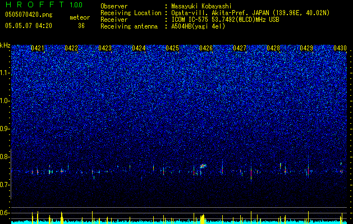This screenshot has width=353, height=224.
Task: Click the Receiver label
Action: (114, 20)
